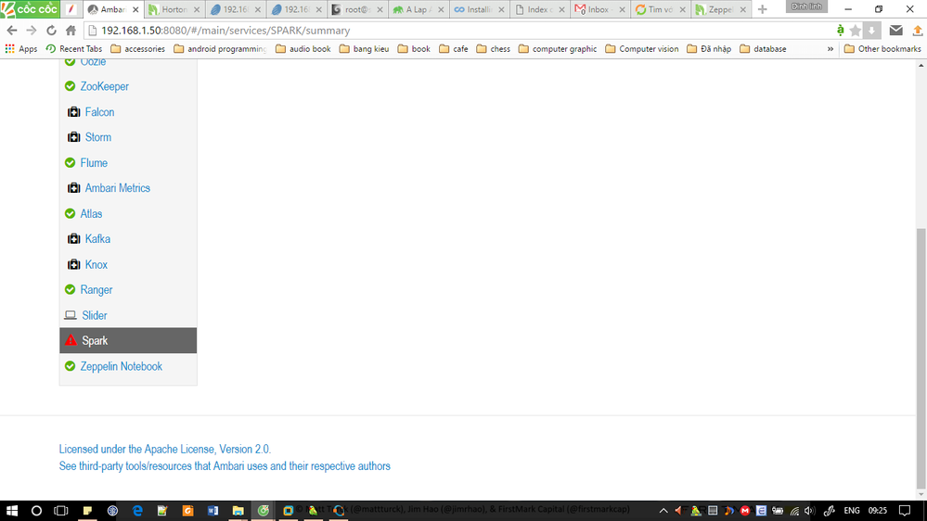Open the downloads arrow button

871,30
